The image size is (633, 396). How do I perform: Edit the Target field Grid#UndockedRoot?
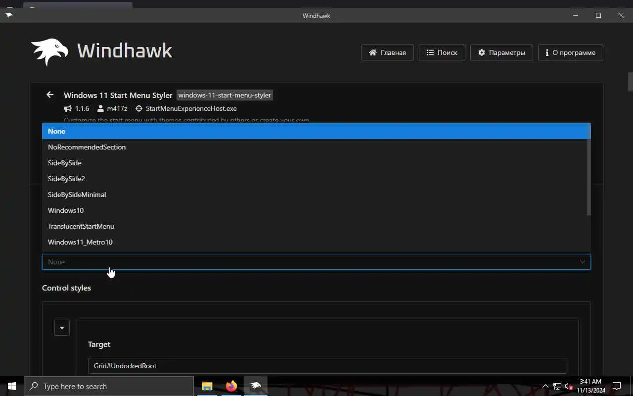tap(327, 366)
